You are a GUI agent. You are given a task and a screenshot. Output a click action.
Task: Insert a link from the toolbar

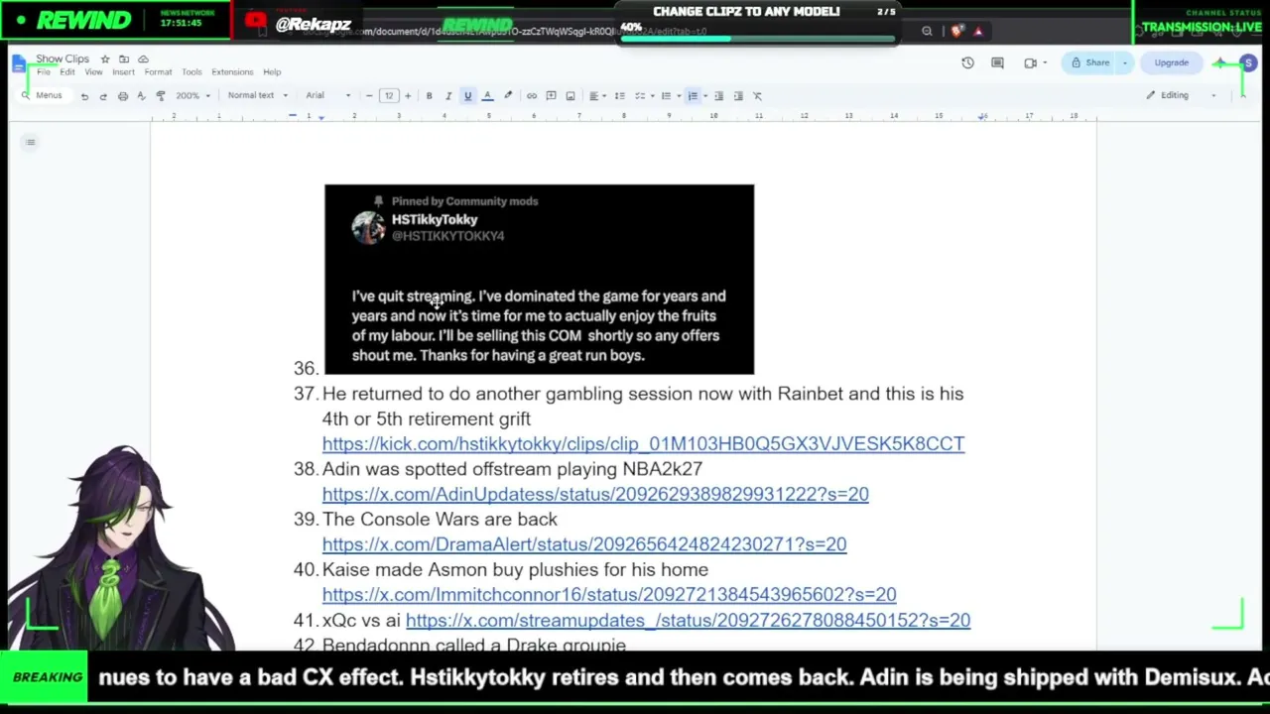(532, 96)
